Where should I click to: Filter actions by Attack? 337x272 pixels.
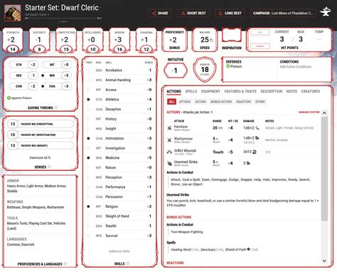tap(185, 102)
